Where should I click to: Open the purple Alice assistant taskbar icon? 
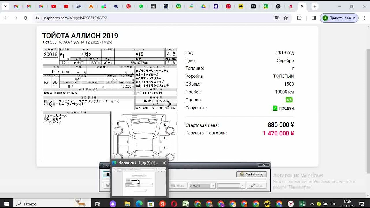tap(113, 204)
